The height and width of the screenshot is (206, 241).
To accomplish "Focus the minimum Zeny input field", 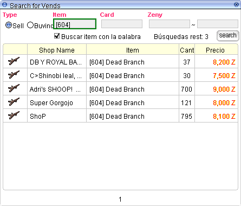I will [x=170, y=24].
